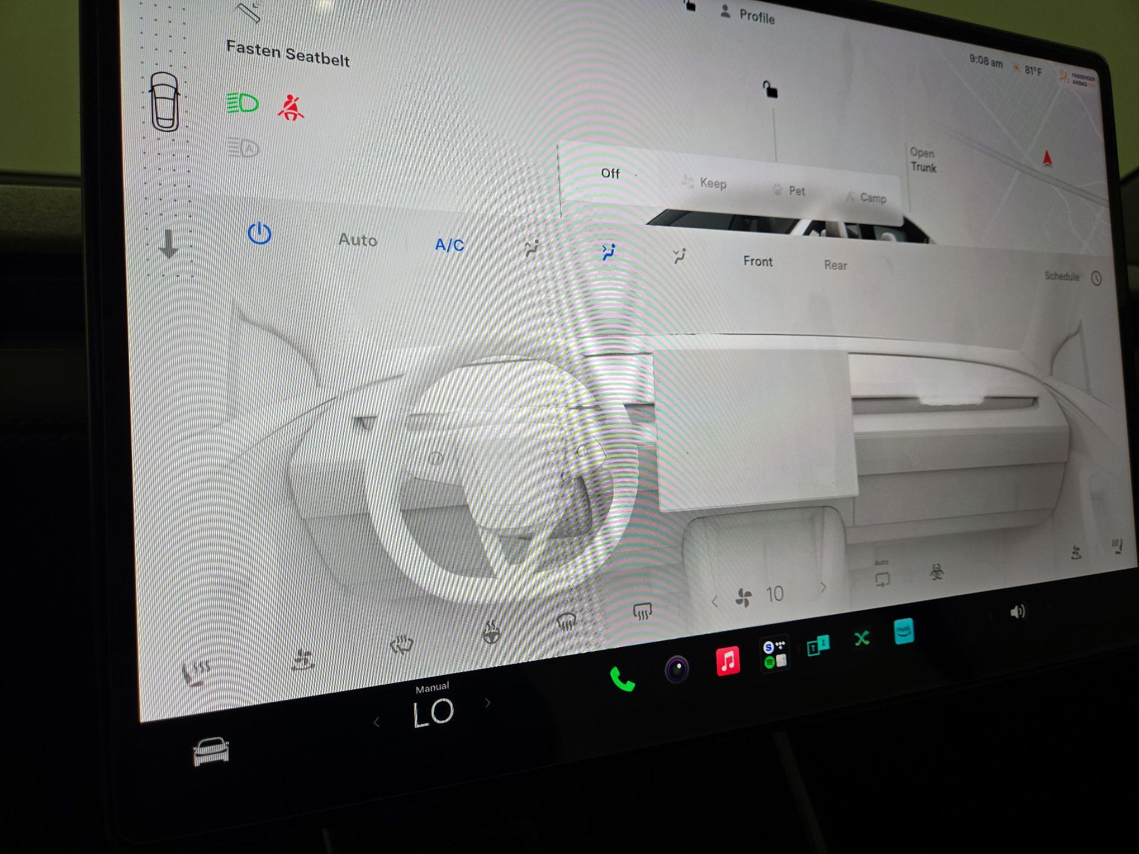The image size is (1139, 854).
Task: Switch to the Rear climate tab
Action: [835, 265]
